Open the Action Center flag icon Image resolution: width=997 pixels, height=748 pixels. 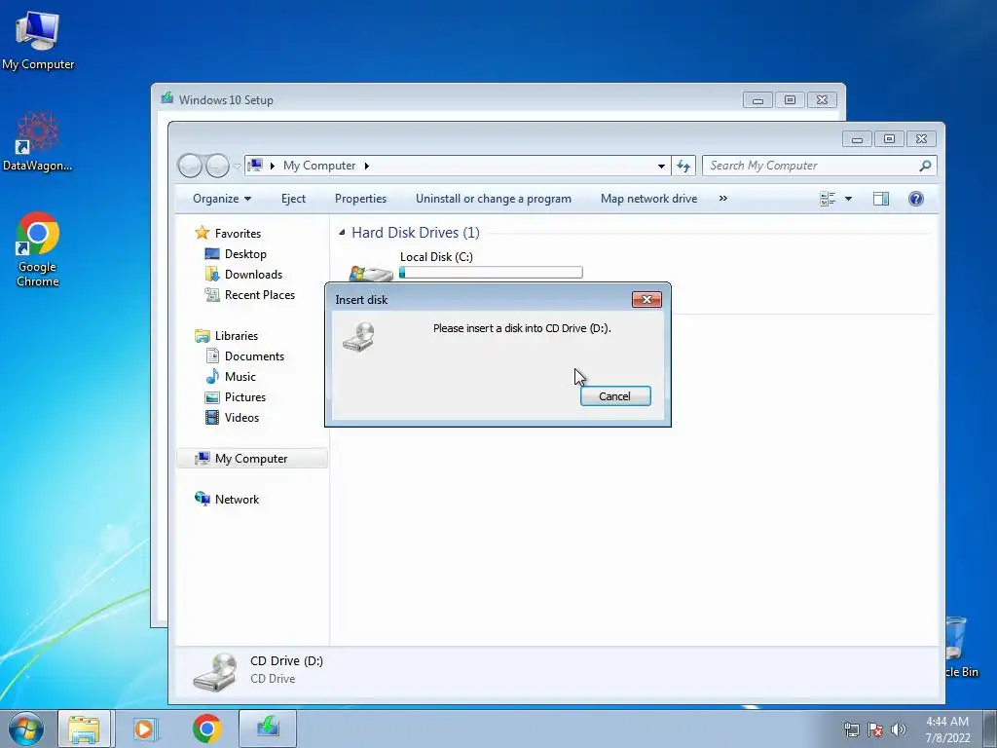coord(875,729)
